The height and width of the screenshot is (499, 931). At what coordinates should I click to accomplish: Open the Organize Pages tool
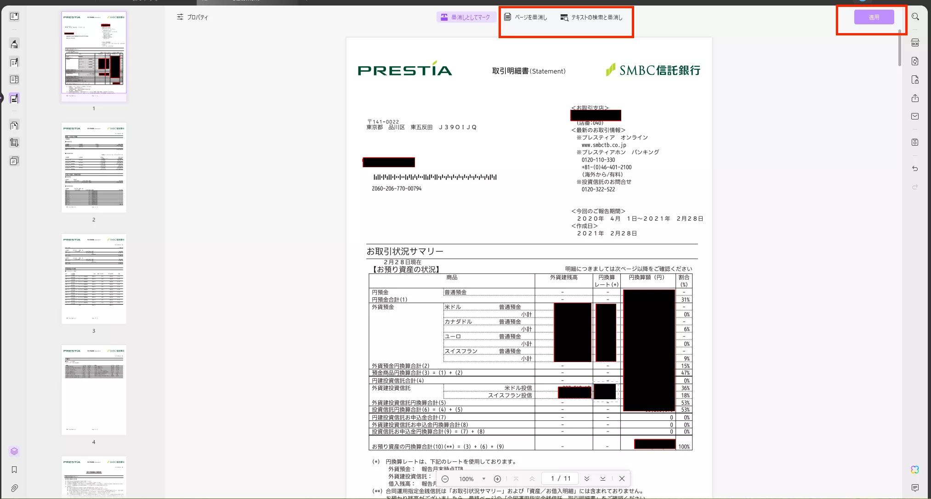tap(14, 125)
